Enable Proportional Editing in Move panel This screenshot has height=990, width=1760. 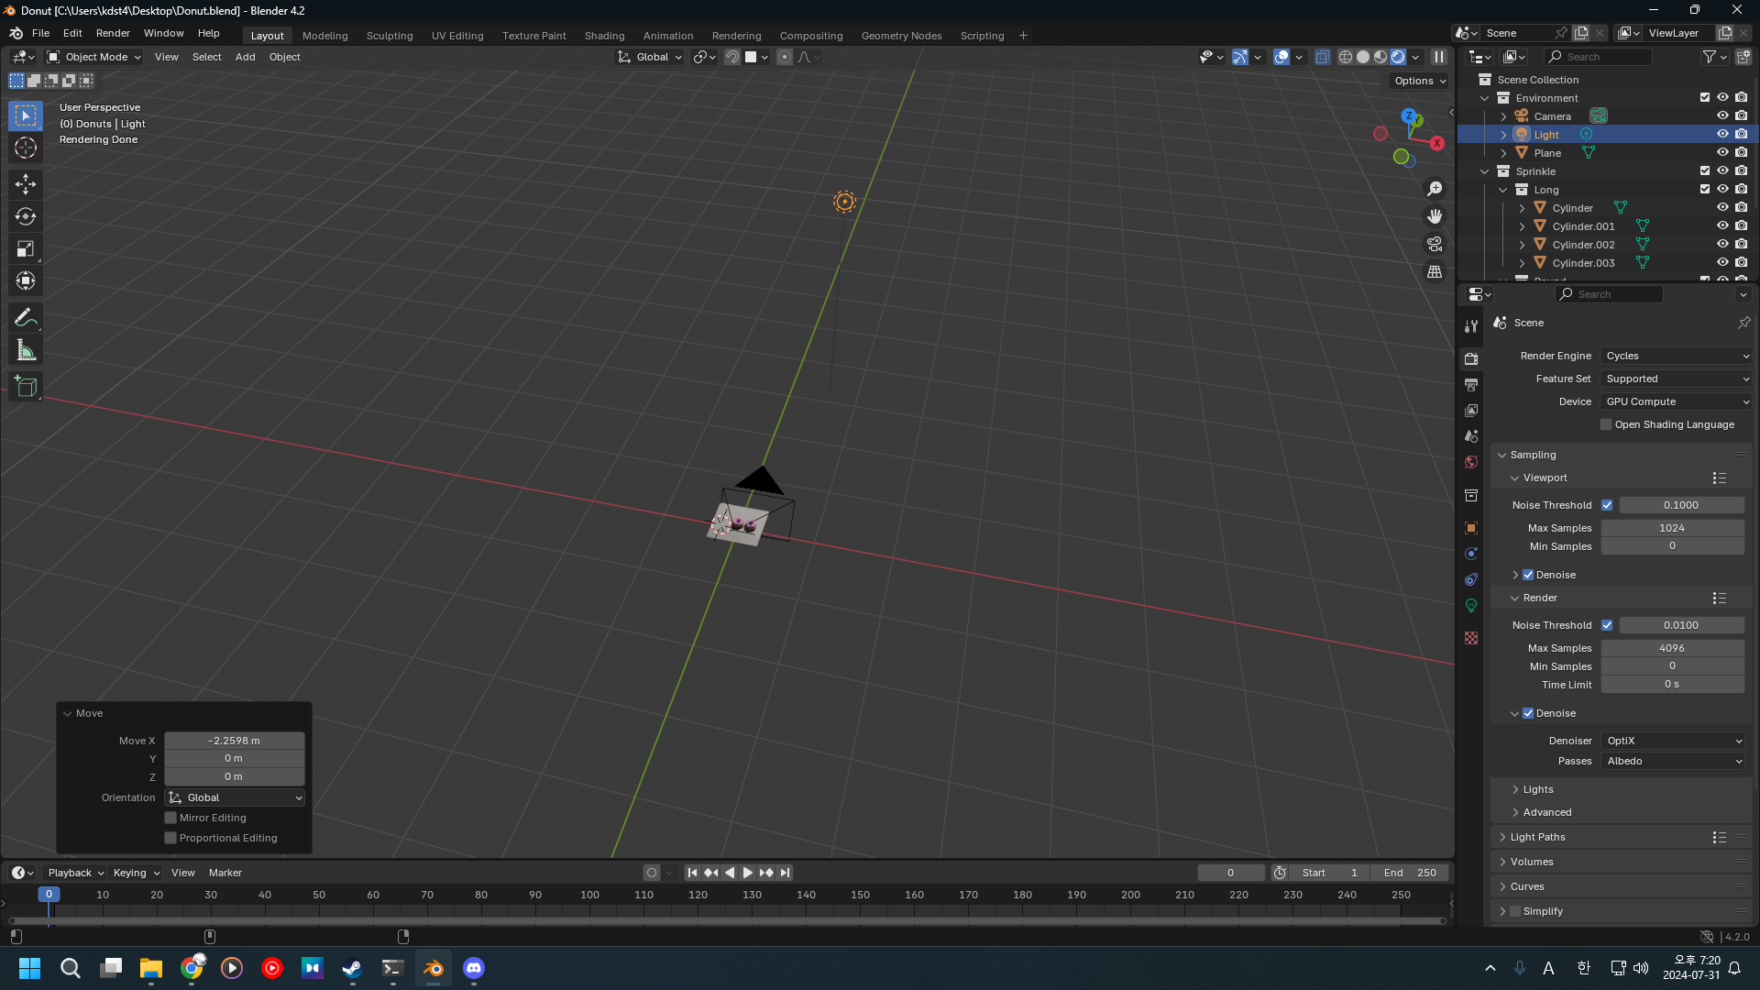(170, 838)
